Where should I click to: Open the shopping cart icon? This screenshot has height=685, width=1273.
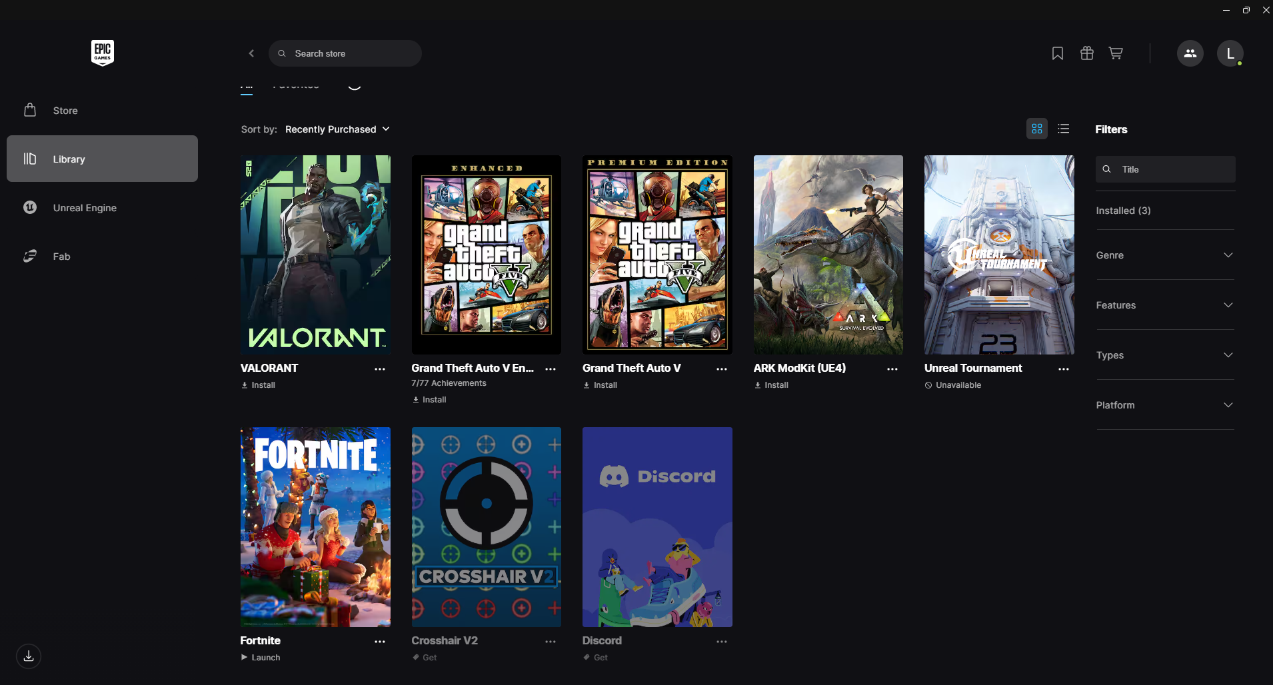[x=1116, y=53]
